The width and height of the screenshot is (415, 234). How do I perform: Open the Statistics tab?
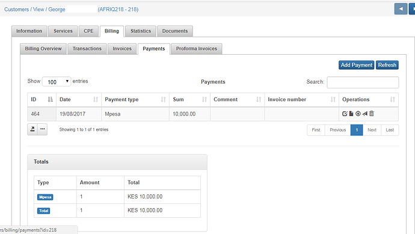tap(141, 31)
